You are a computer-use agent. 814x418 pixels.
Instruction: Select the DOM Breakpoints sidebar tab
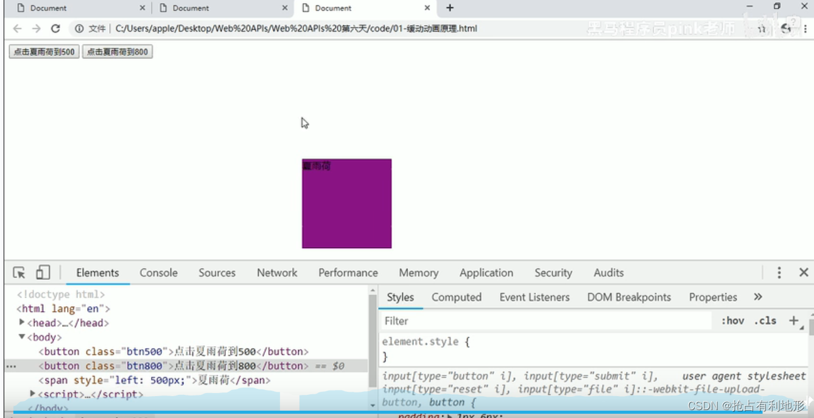click(629, 297)
